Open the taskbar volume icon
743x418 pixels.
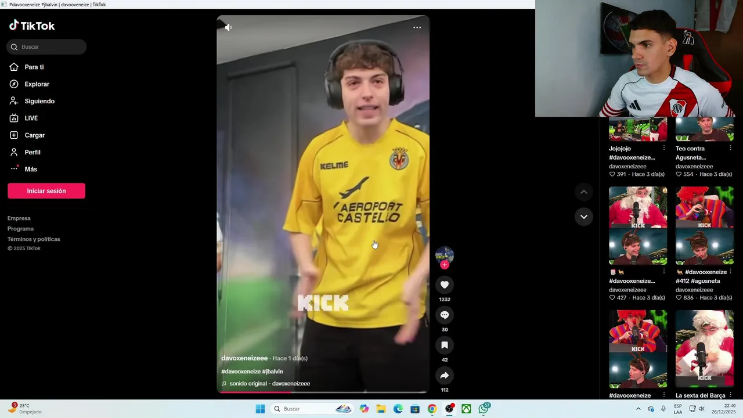pos(701,409)
